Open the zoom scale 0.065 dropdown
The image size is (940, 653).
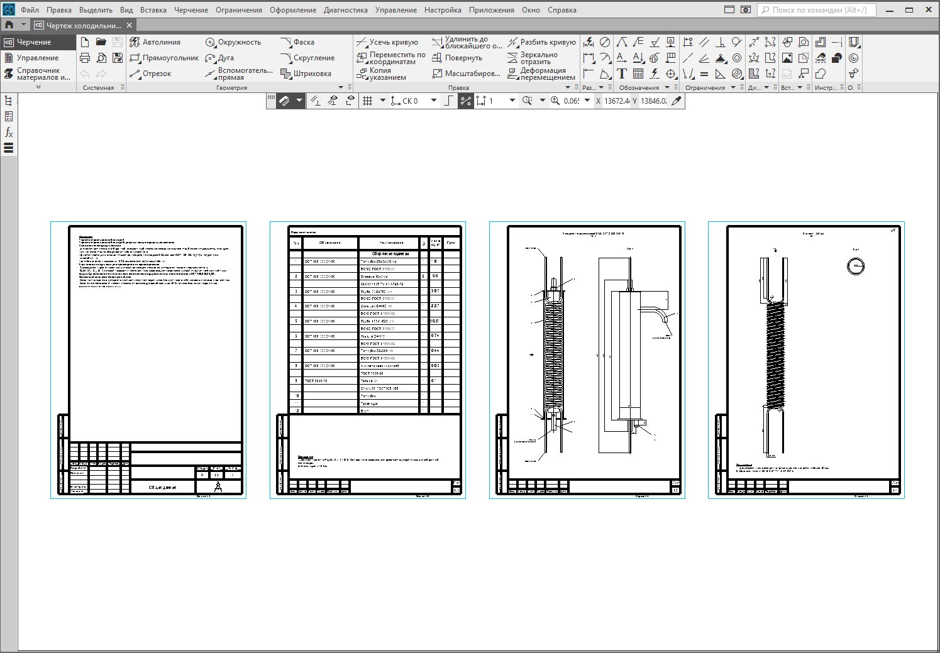pos(587,101)
